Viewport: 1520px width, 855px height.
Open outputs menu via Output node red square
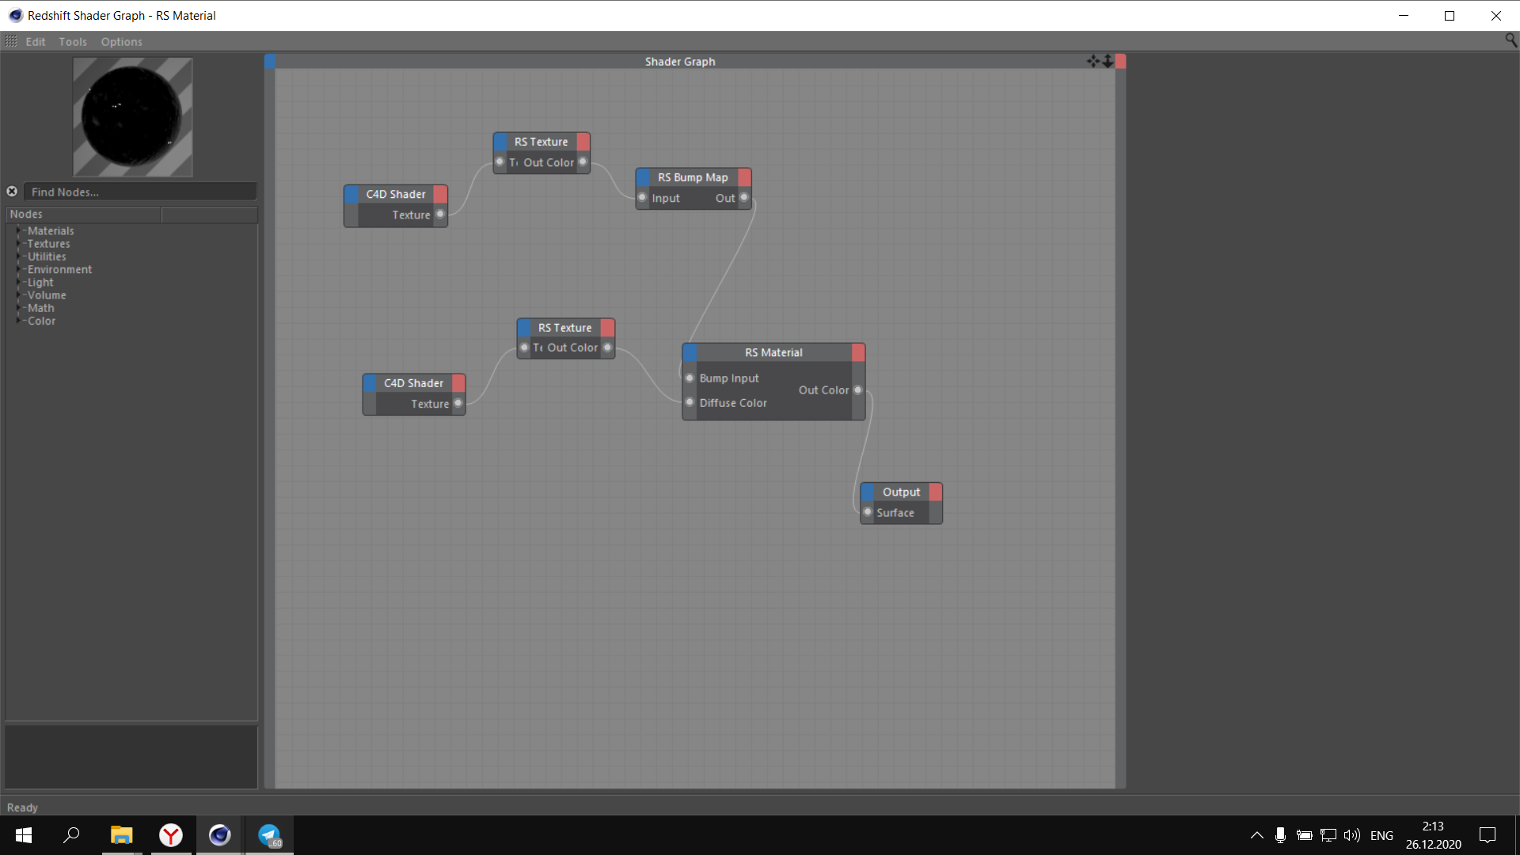point(935,492)
